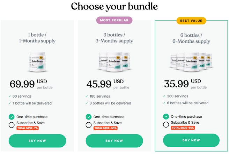Select One-time purchase for 3 bottles bundle
Viewport: 229px width, 154px height.
[88, 117]
